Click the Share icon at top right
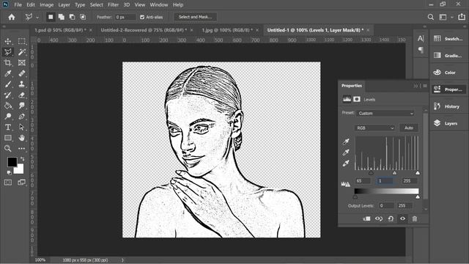 point(462,17)
